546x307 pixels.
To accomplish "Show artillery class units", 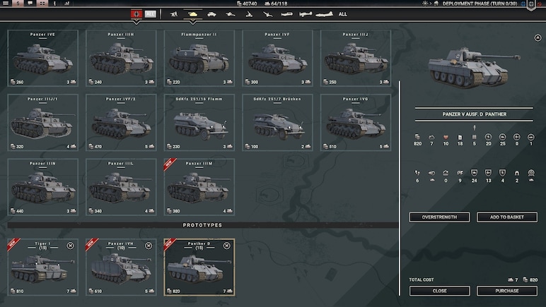I will point(249,14).
